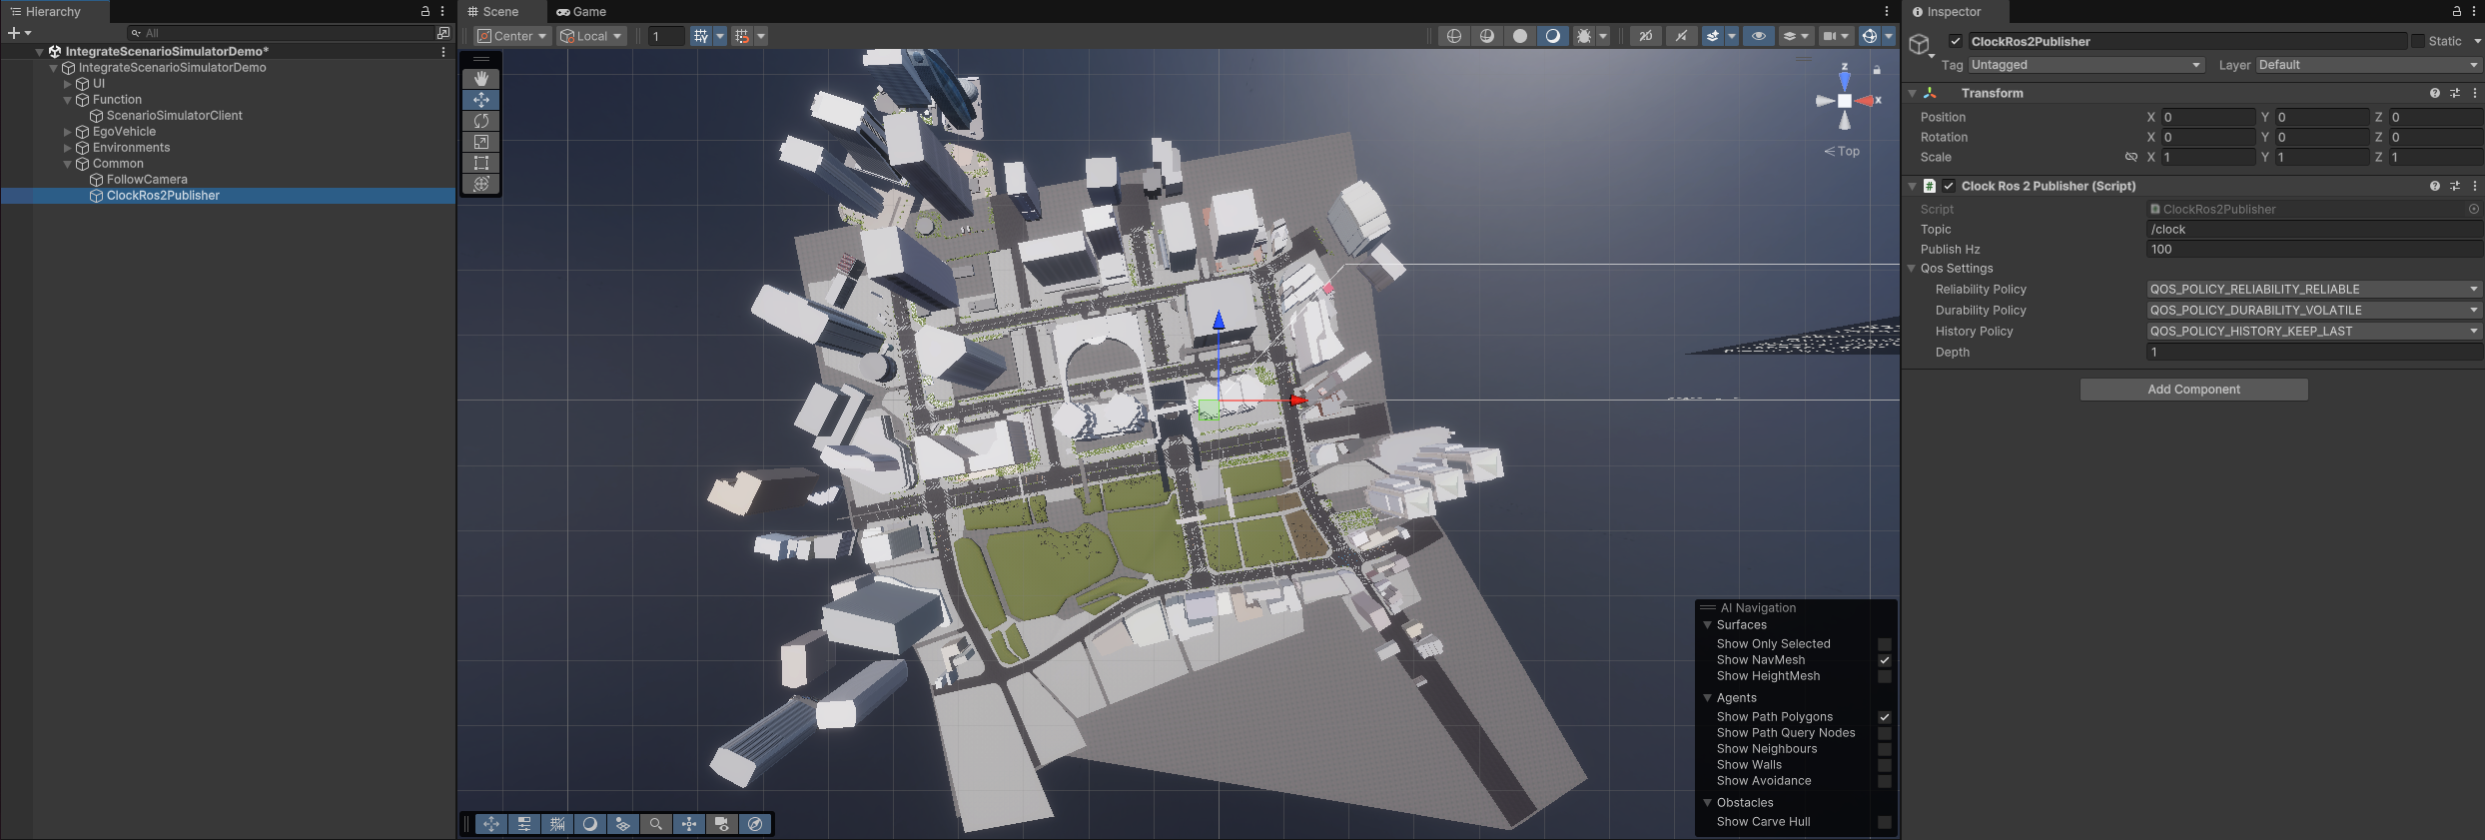Select the Transform tool

tap(481, 184)
